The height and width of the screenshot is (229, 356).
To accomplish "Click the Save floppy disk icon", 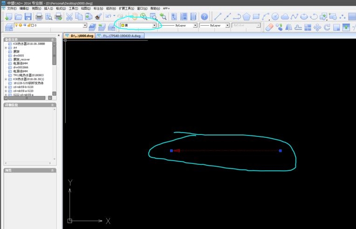I will coord(28,17).
